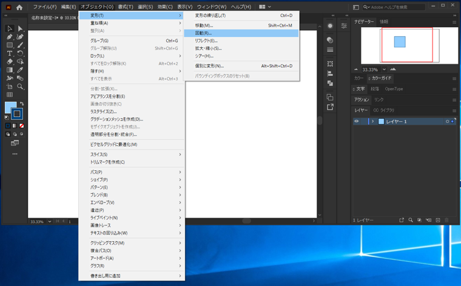
Task: Set paint mode to Color
Action: [x=8, y=125]
